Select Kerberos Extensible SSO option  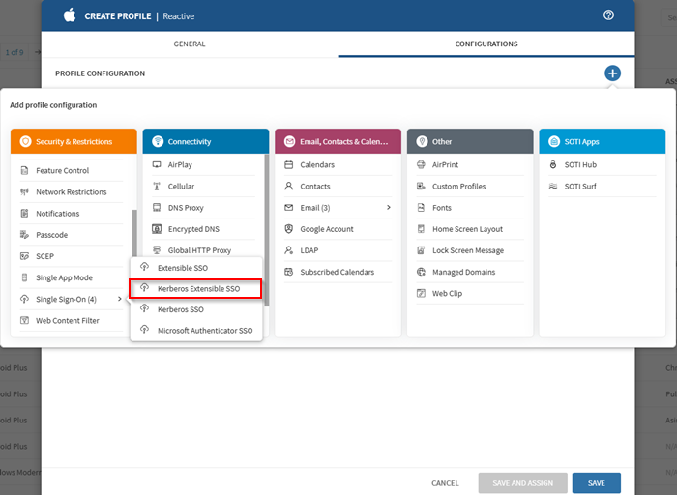point(197,288)
